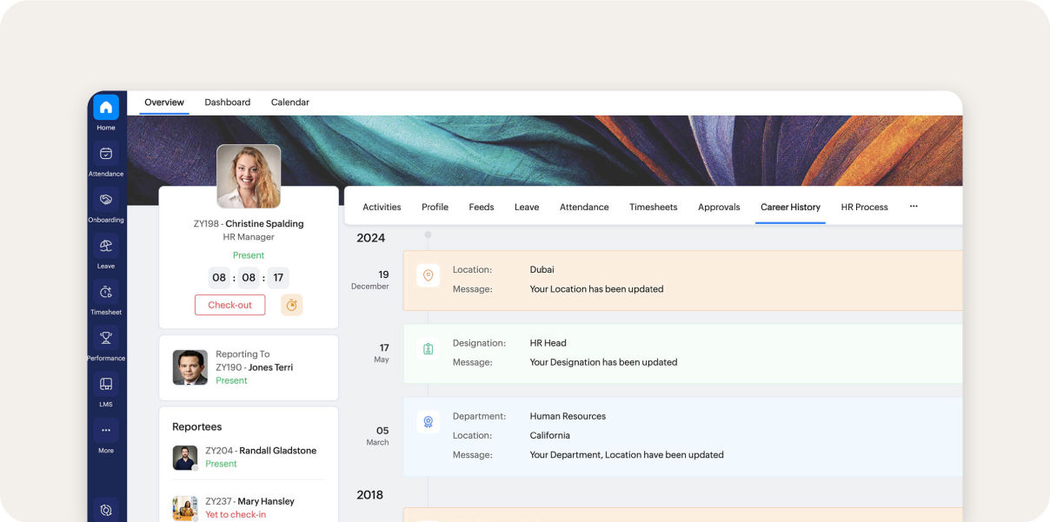The height and width of the screenshot is (522, 1050).
Task: Click the green Present status under HR Manager
Action: tap(249, 255)
